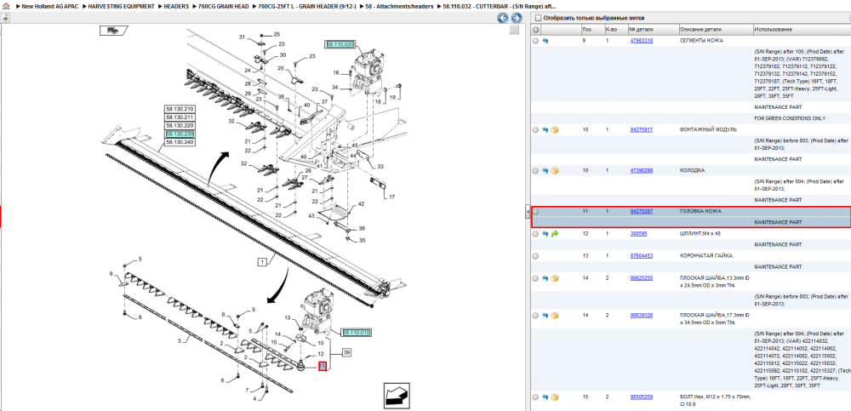The width and height of the screenshot is (851, 411).
Task: Click blue replacement arrow for part 47390299
Action: coord(545,170)
